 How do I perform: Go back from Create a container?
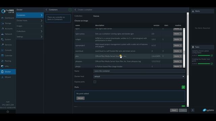point(75,10)
